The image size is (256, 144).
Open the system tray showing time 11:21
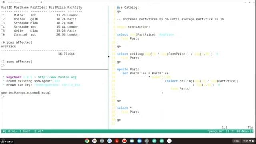[248, 141]
